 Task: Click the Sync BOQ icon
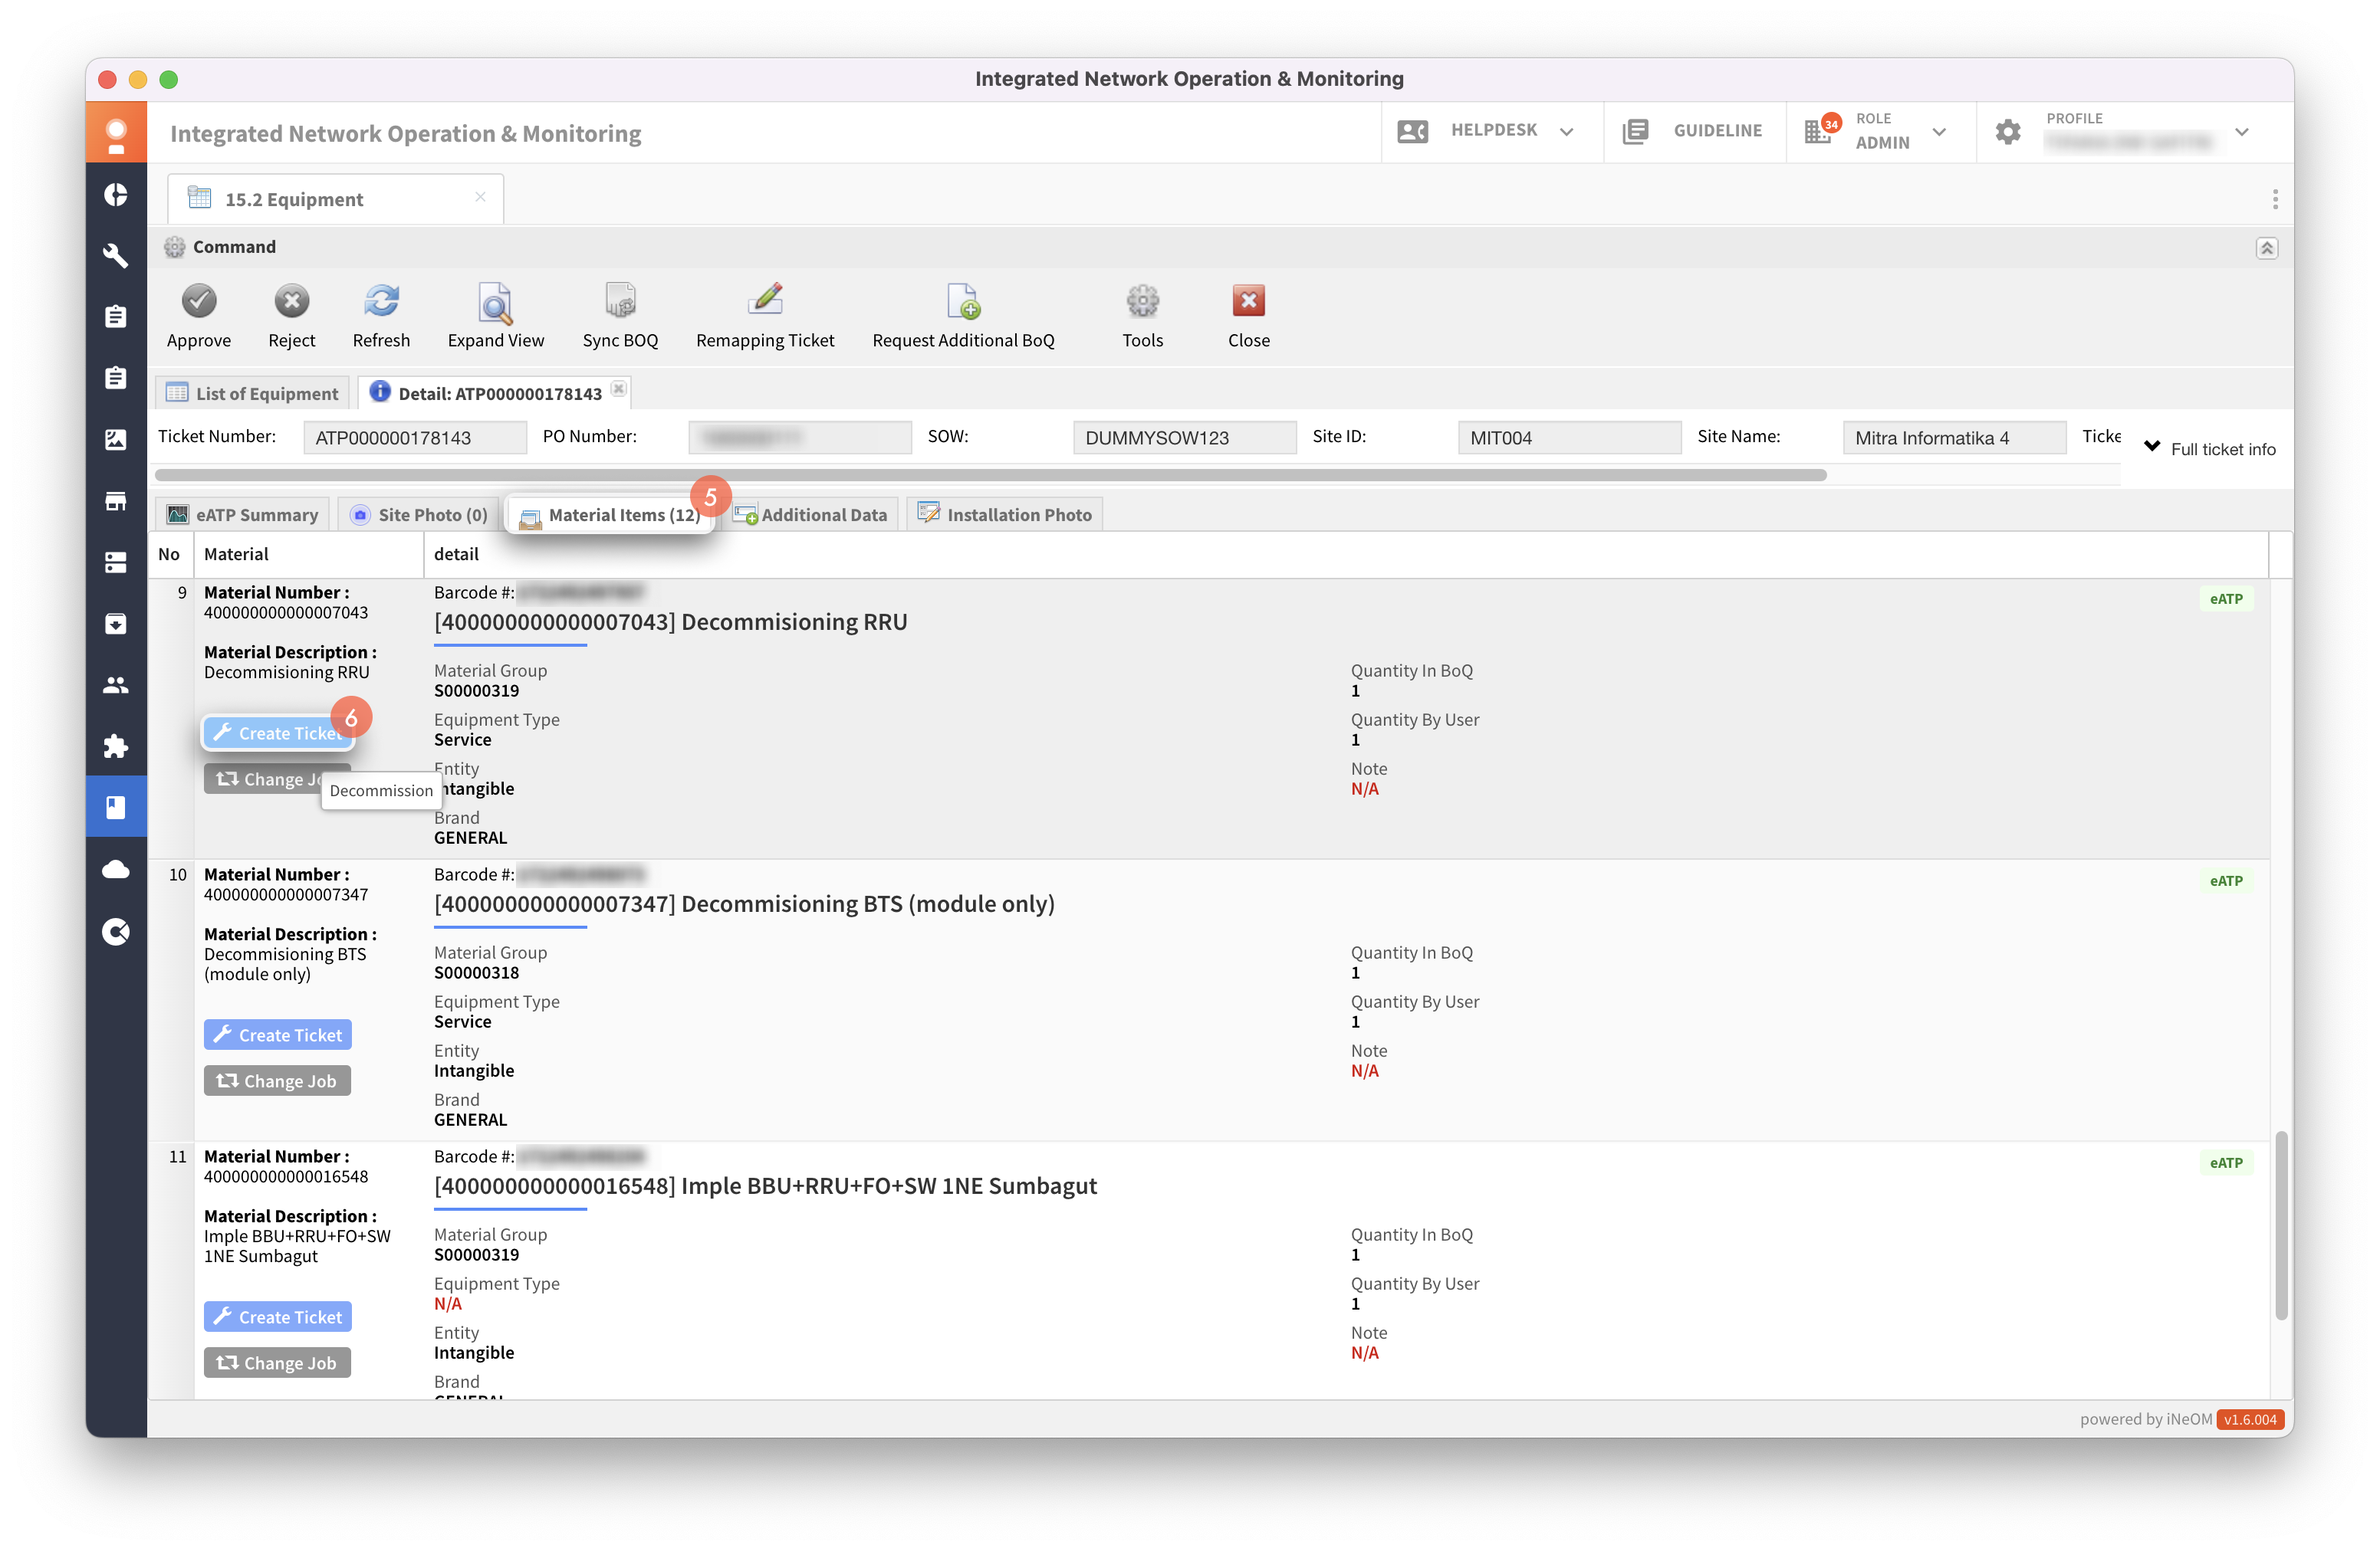pyautogui.click(x=620, y=301)
